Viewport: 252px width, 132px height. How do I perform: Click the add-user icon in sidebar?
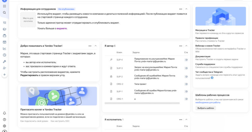pyautogui.click(x=4, y=68)
